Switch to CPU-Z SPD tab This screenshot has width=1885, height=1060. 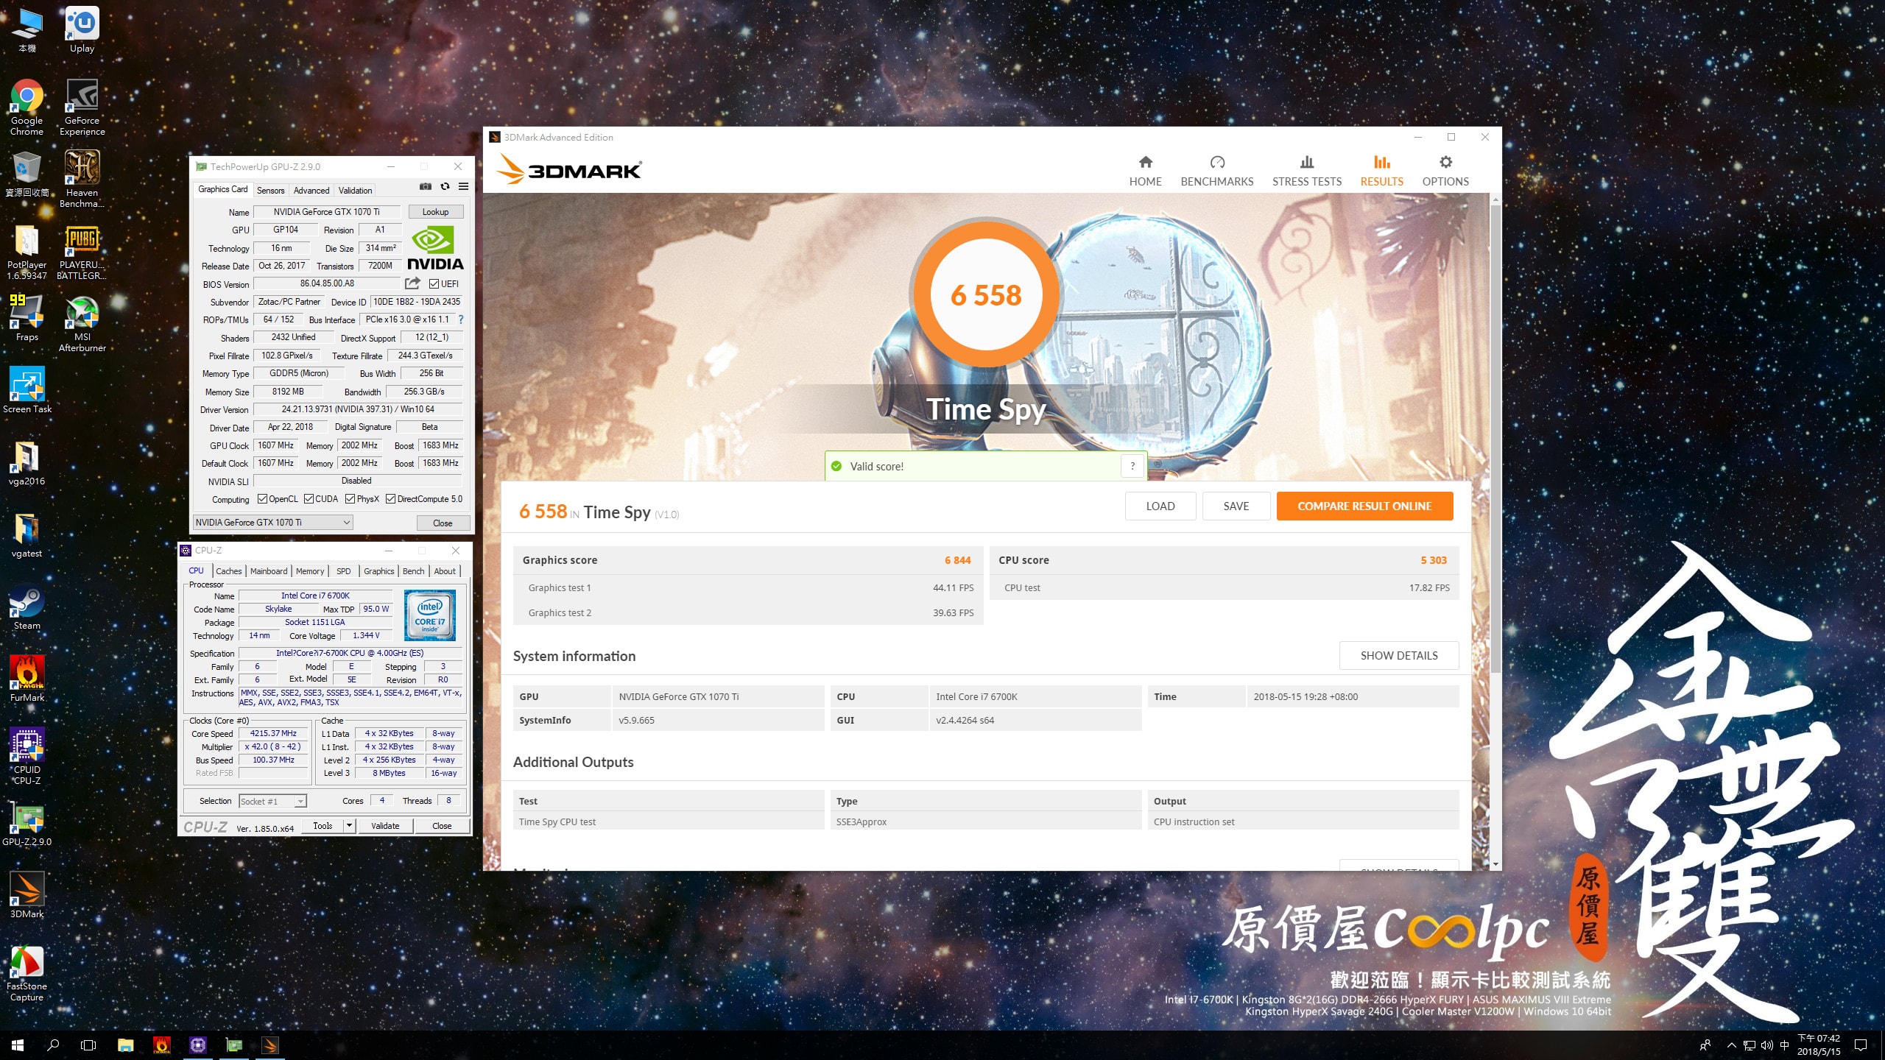pyautogui.click(x=344, y=571)
